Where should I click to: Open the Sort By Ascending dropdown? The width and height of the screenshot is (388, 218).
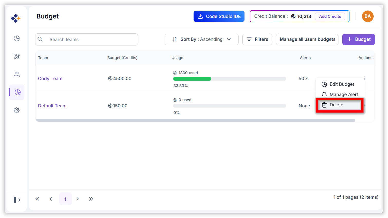[x=202, y=39]
